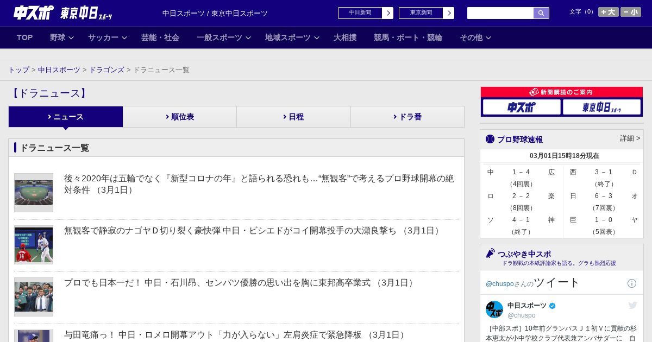Click the つぶやき中スポ megaphone icon
Image resolution: width=652 pixels, height=342 pixels.
click(490, 253)
